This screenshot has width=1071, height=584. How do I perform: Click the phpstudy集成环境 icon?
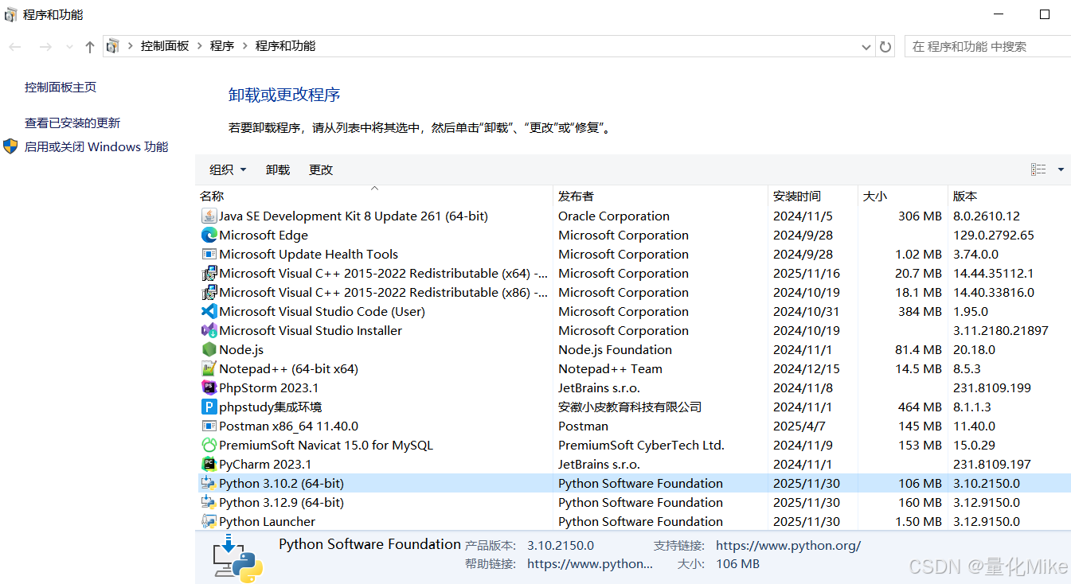[209, 407]
